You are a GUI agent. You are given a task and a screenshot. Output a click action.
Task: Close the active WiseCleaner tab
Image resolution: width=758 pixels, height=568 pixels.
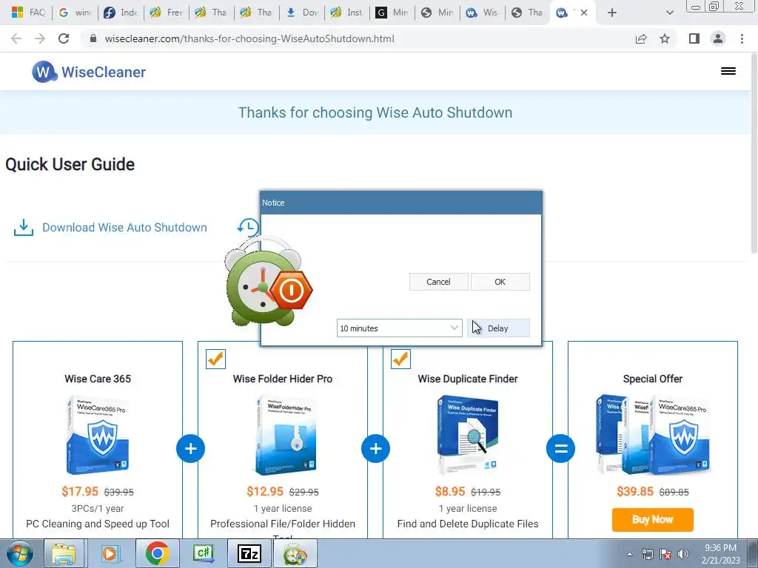pyautogui.click(x=584, y=13)
